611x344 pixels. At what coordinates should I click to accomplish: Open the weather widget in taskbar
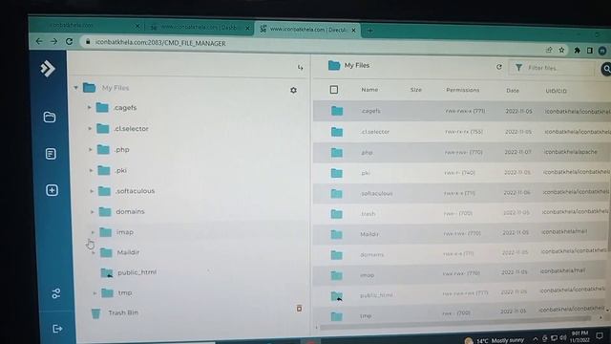[x=495, y=341]
